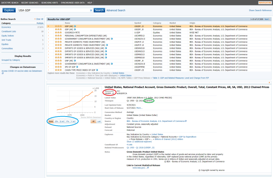Select All for the chart time range
The height and width of the screenshot is (178, 273).
(93, 121)
